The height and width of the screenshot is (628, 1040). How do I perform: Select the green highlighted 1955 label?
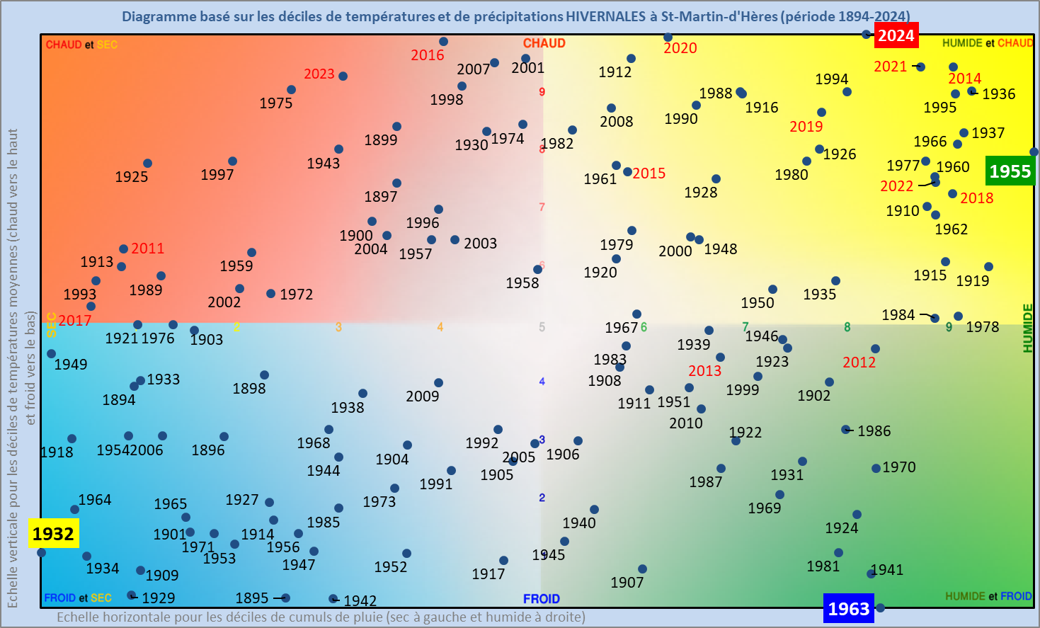pyautogui.click(x=1010, y=171)
